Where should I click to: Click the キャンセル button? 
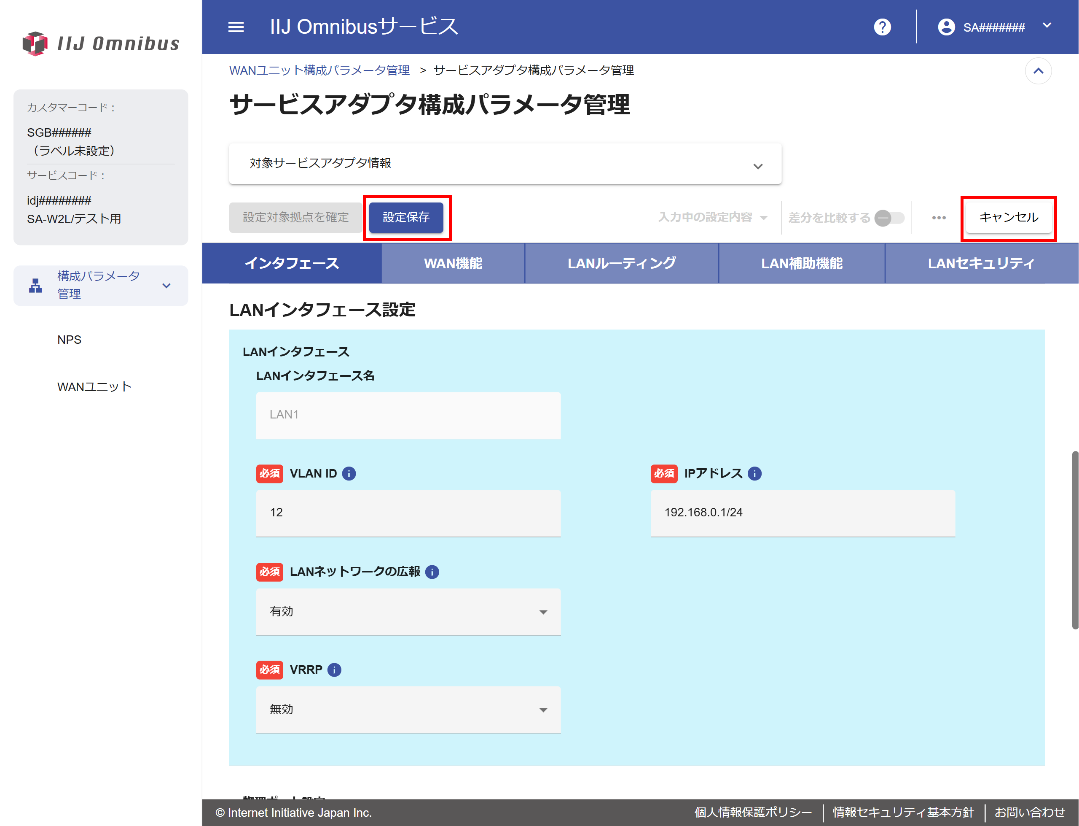[1008, 217]
